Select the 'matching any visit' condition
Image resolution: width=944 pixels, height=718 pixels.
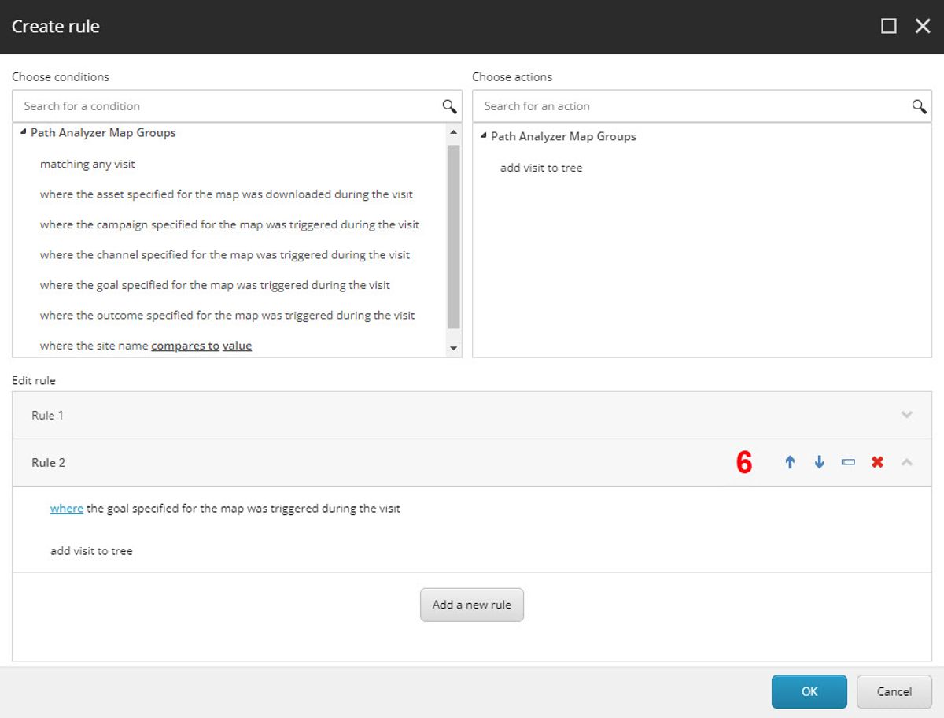click(87, 164)
